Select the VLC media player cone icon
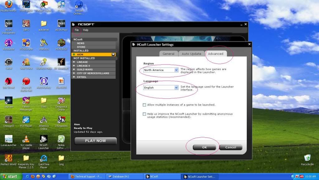Screen dimensions: 319x180 pos(26,139)
